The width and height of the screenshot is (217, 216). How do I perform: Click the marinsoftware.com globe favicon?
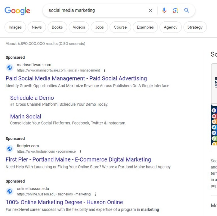10,67
